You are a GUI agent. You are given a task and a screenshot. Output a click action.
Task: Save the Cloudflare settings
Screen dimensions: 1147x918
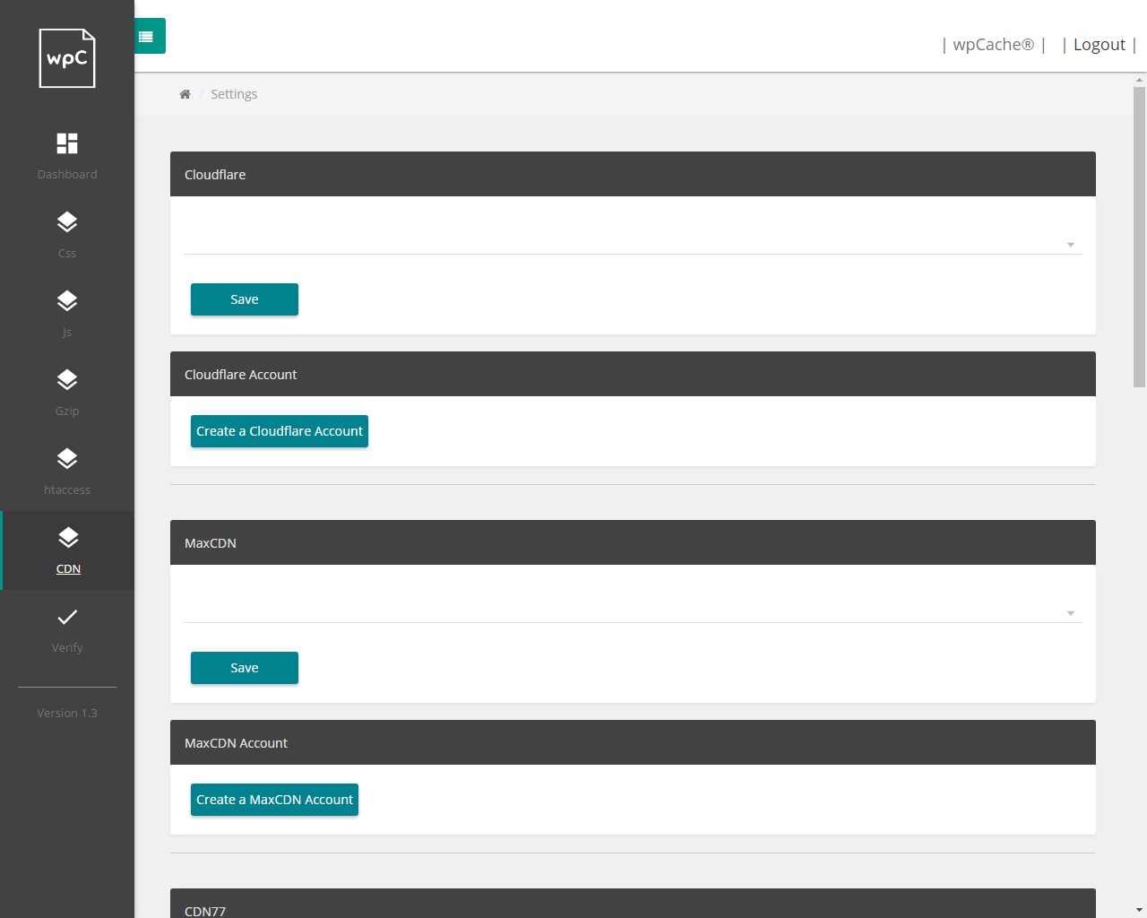pos(245,299)
